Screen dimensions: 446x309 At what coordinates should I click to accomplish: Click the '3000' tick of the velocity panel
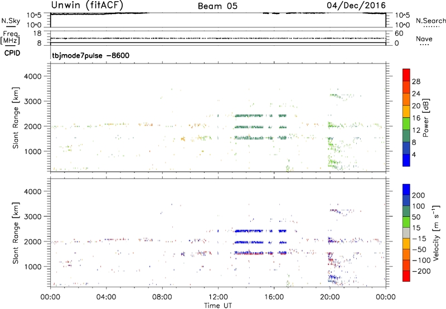(x=32, y=216)
